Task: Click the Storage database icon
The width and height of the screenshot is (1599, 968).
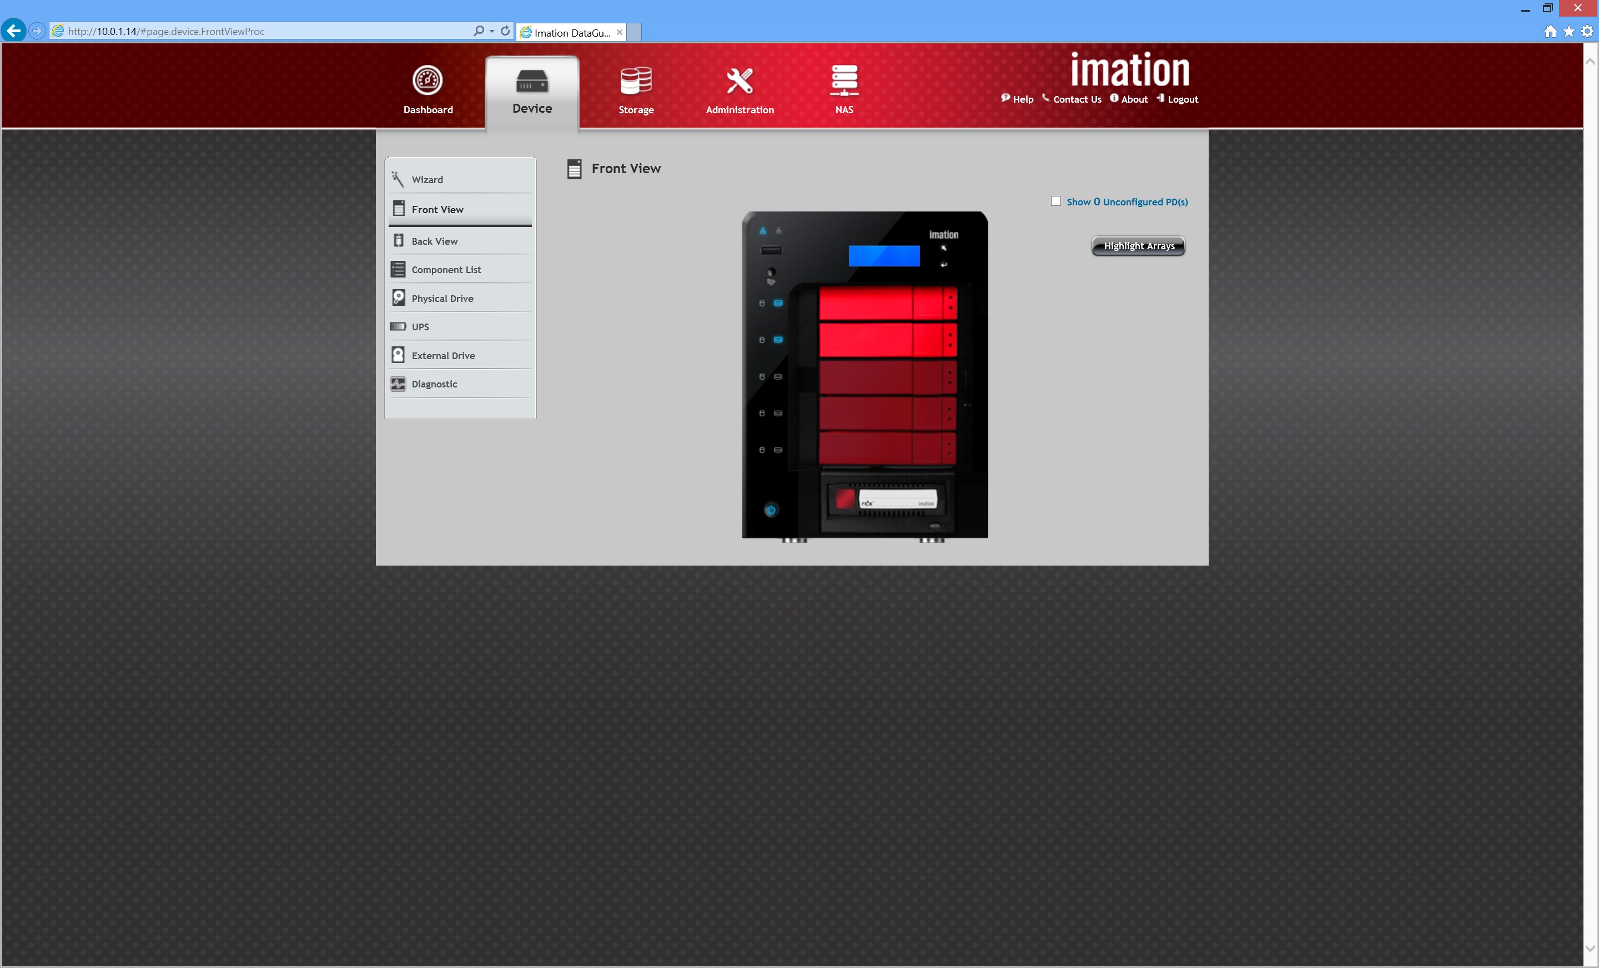Action: 635,80
